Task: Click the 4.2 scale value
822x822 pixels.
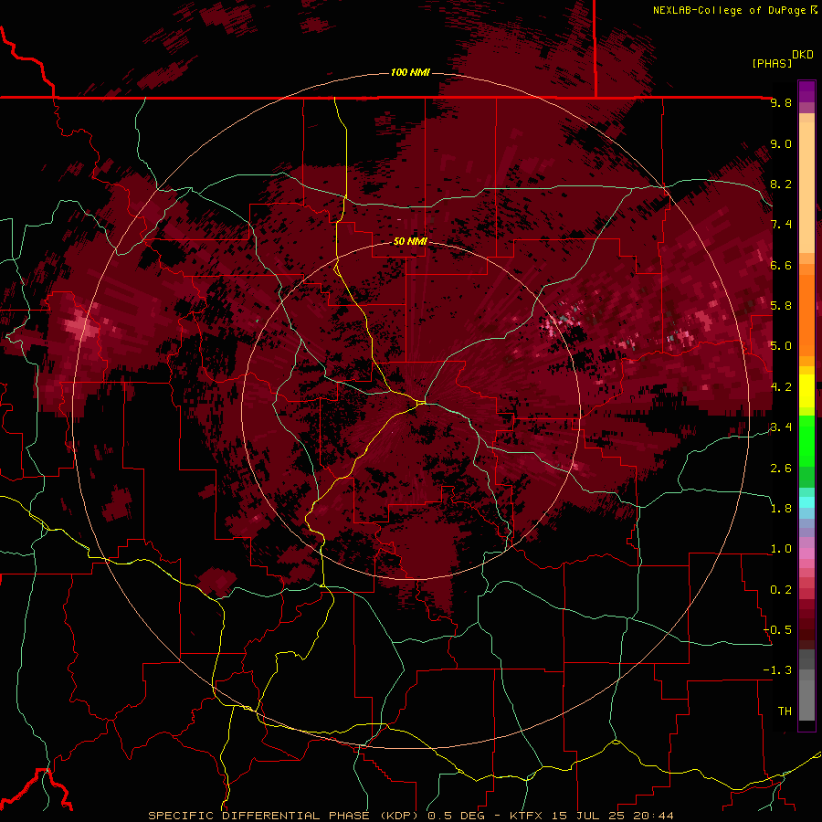Action: 781,387
